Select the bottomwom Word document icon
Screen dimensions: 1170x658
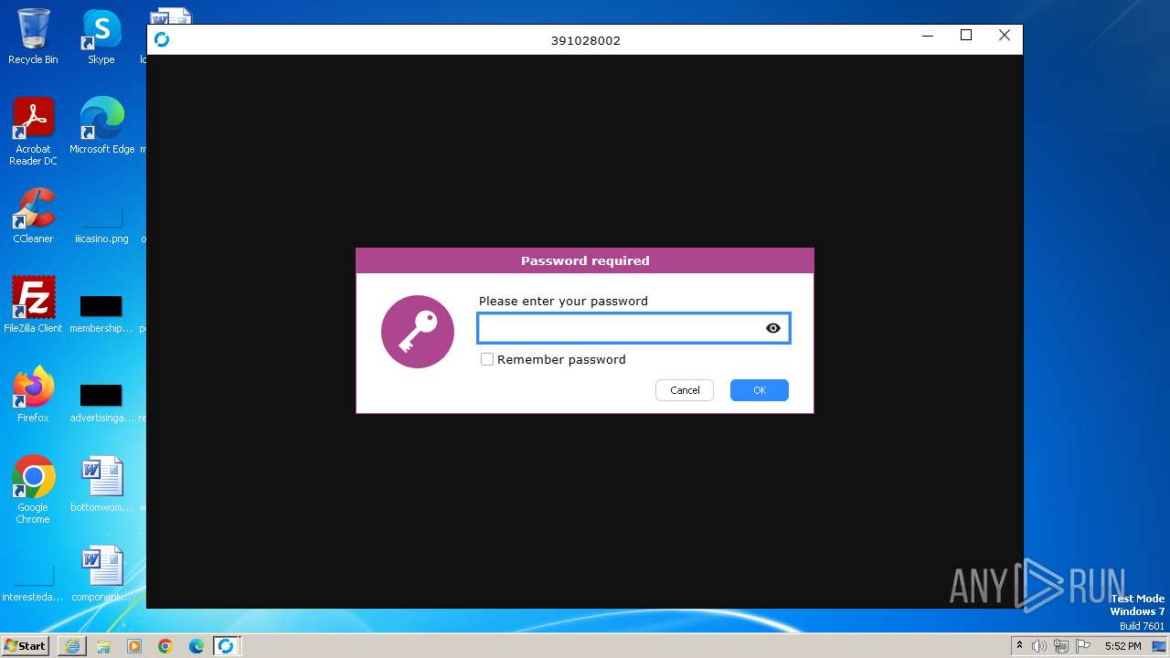(x=101, y=484)
